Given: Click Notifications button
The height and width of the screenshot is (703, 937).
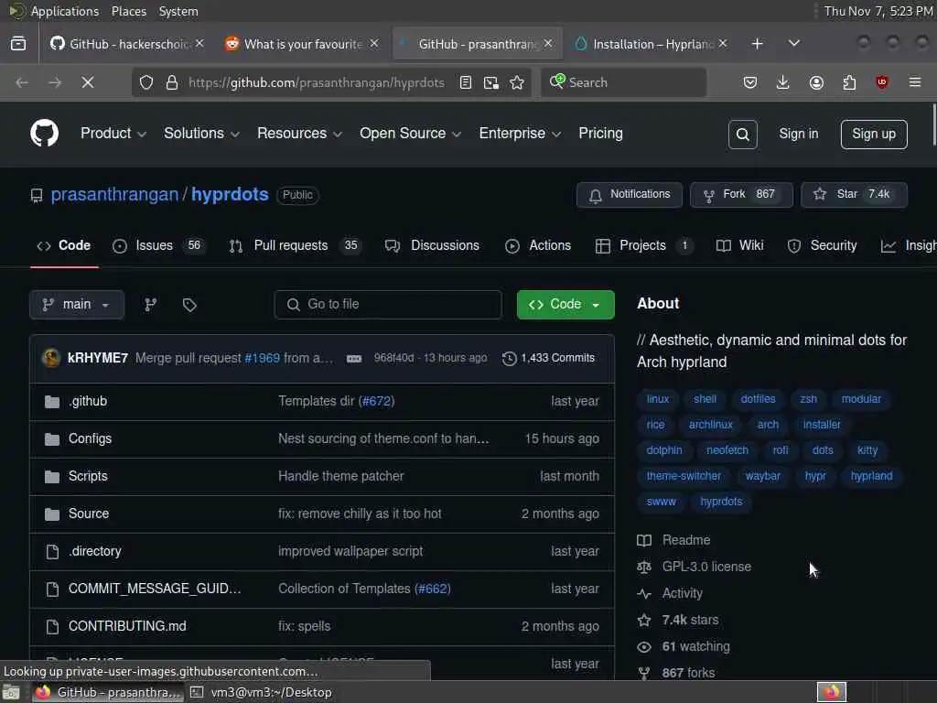Looking at the screenshot, I should (x=630, y=195).
